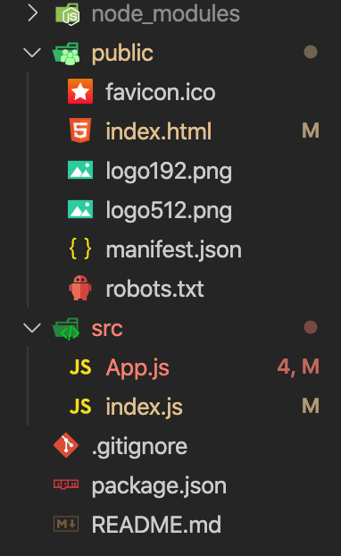
Task: Click the npm icon of package.json
Action: click(x=66, y=484)
